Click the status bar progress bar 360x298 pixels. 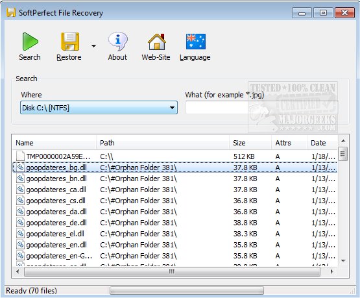coord(187,291)
